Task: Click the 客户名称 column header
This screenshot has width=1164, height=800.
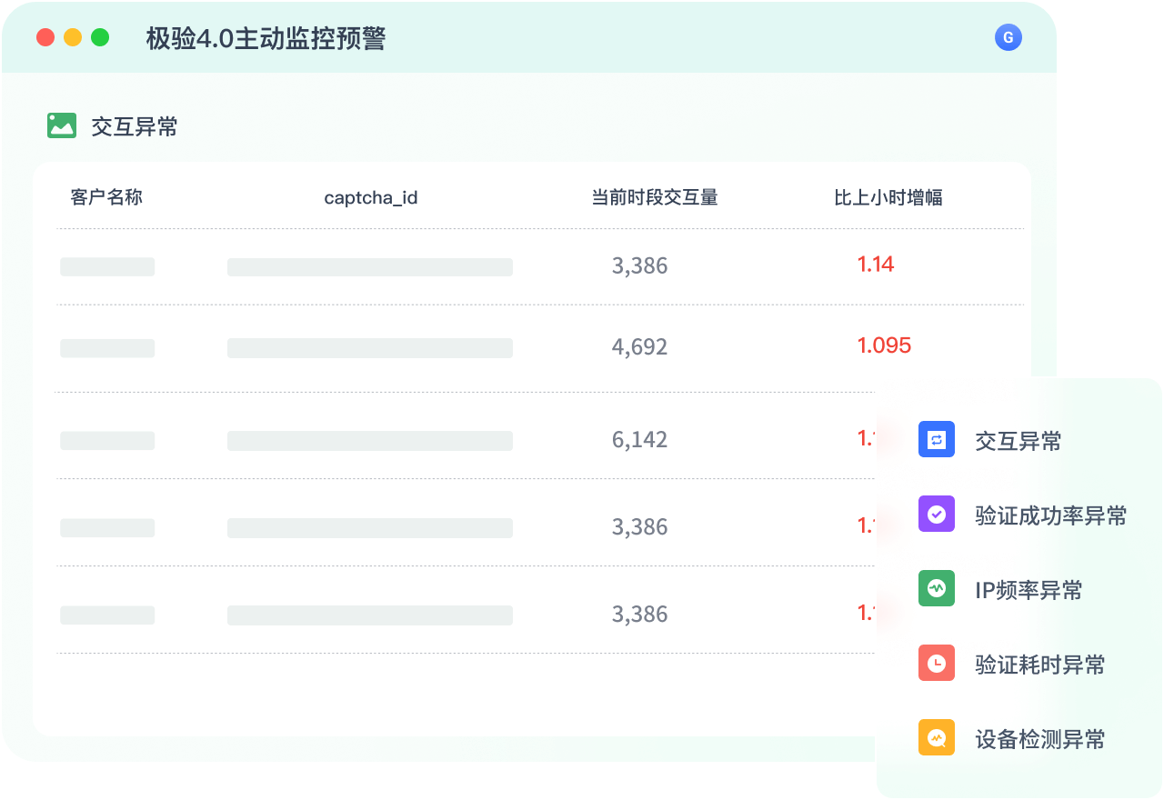Action: pos(106,197)
